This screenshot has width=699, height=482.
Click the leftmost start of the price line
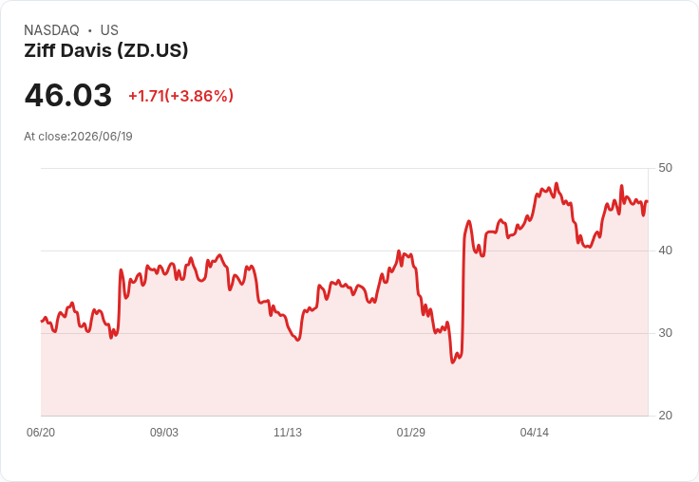[42, 321]
